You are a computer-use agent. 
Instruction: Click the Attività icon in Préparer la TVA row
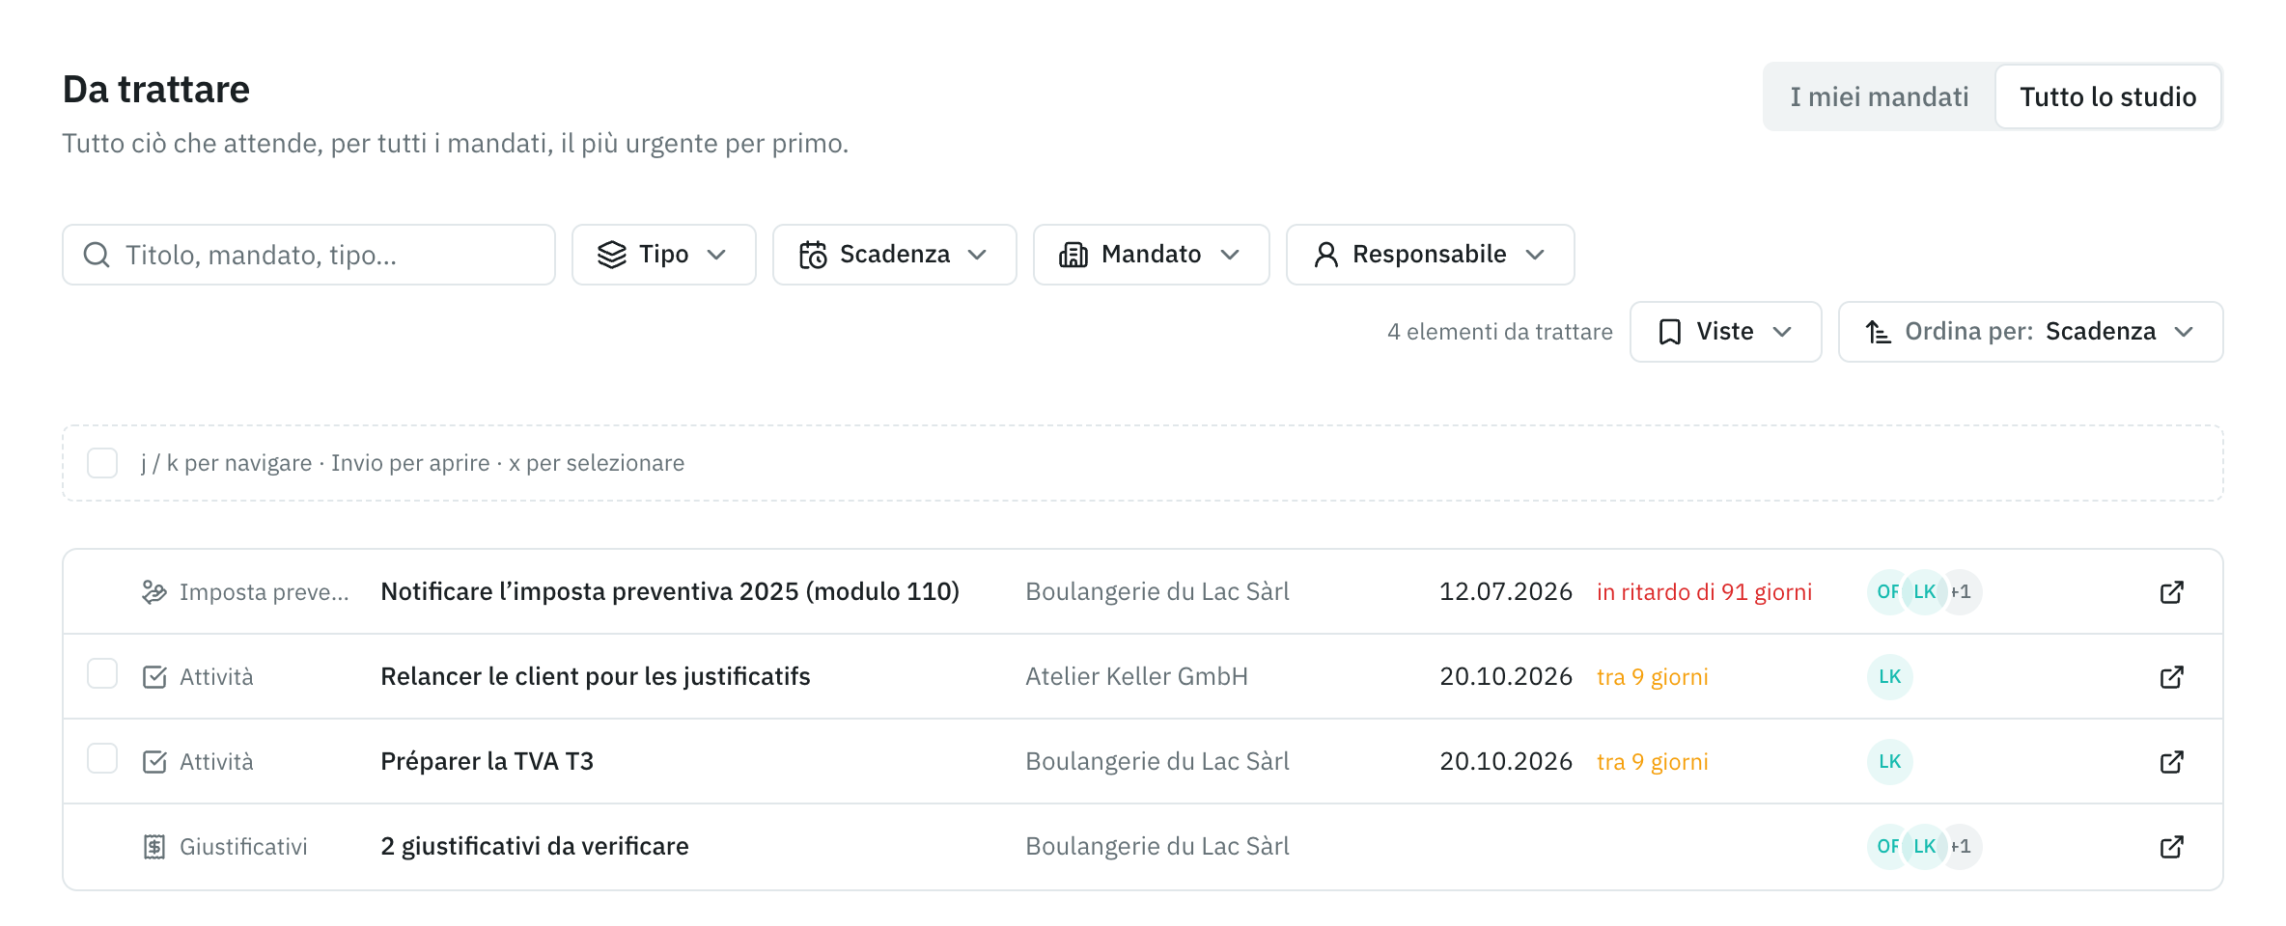(154, 762)
